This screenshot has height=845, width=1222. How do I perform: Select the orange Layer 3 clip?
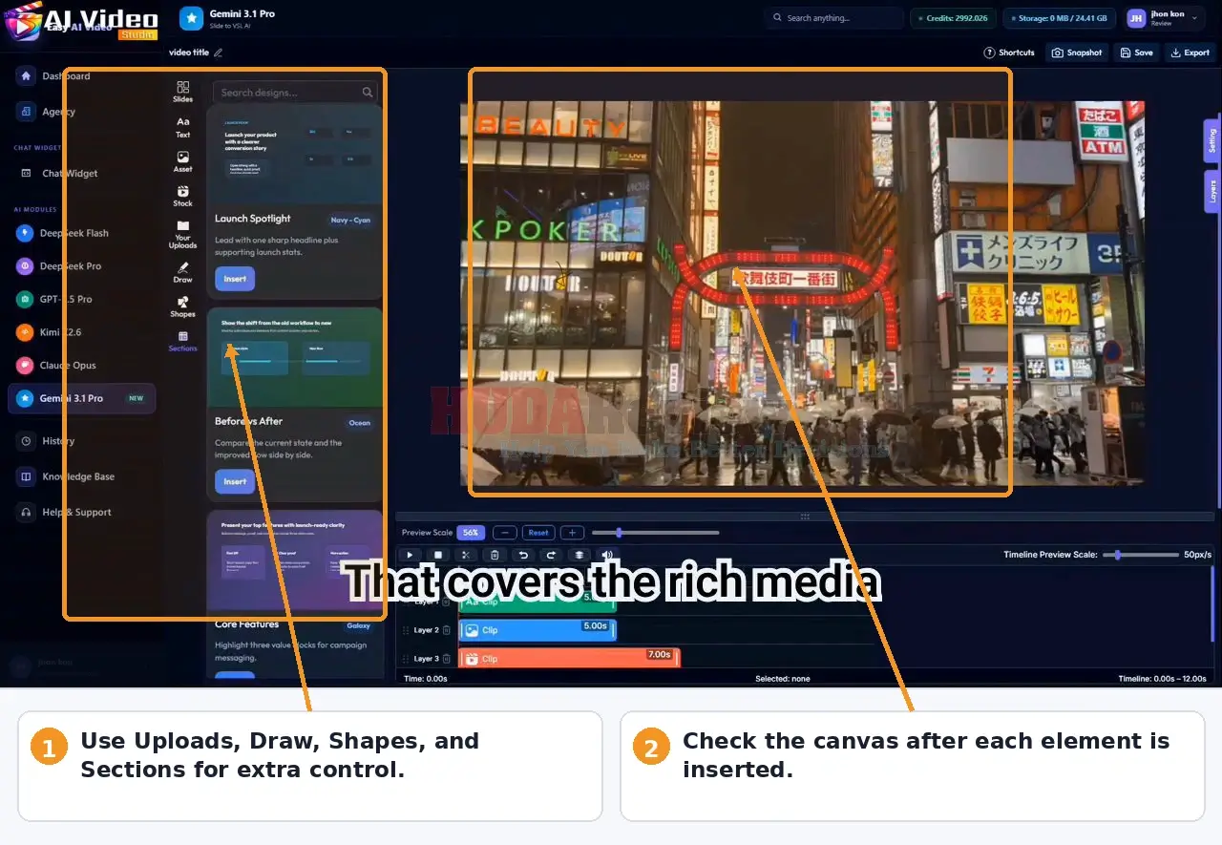[569, 659]
